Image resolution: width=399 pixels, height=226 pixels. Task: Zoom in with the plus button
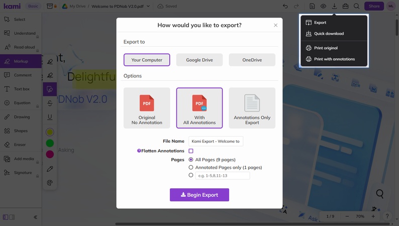pyautogui.click(x=373, y=216)
